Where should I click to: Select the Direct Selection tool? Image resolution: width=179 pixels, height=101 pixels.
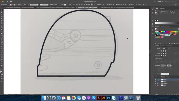[2, 12]
